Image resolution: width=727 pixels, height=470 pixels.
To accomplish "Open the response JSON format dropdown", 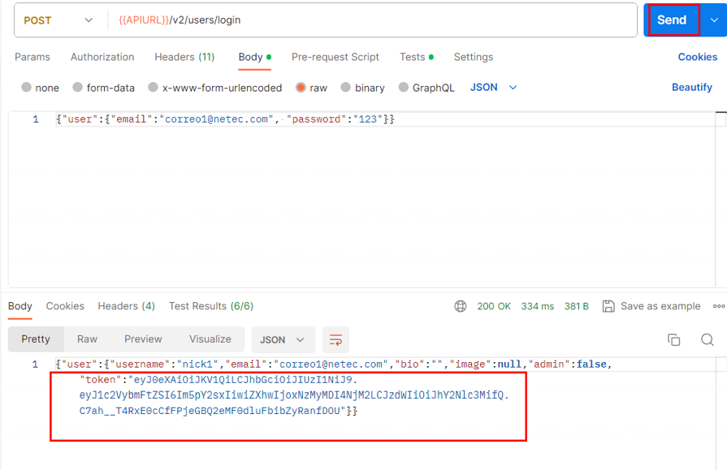I will click(x=283, y=340).
